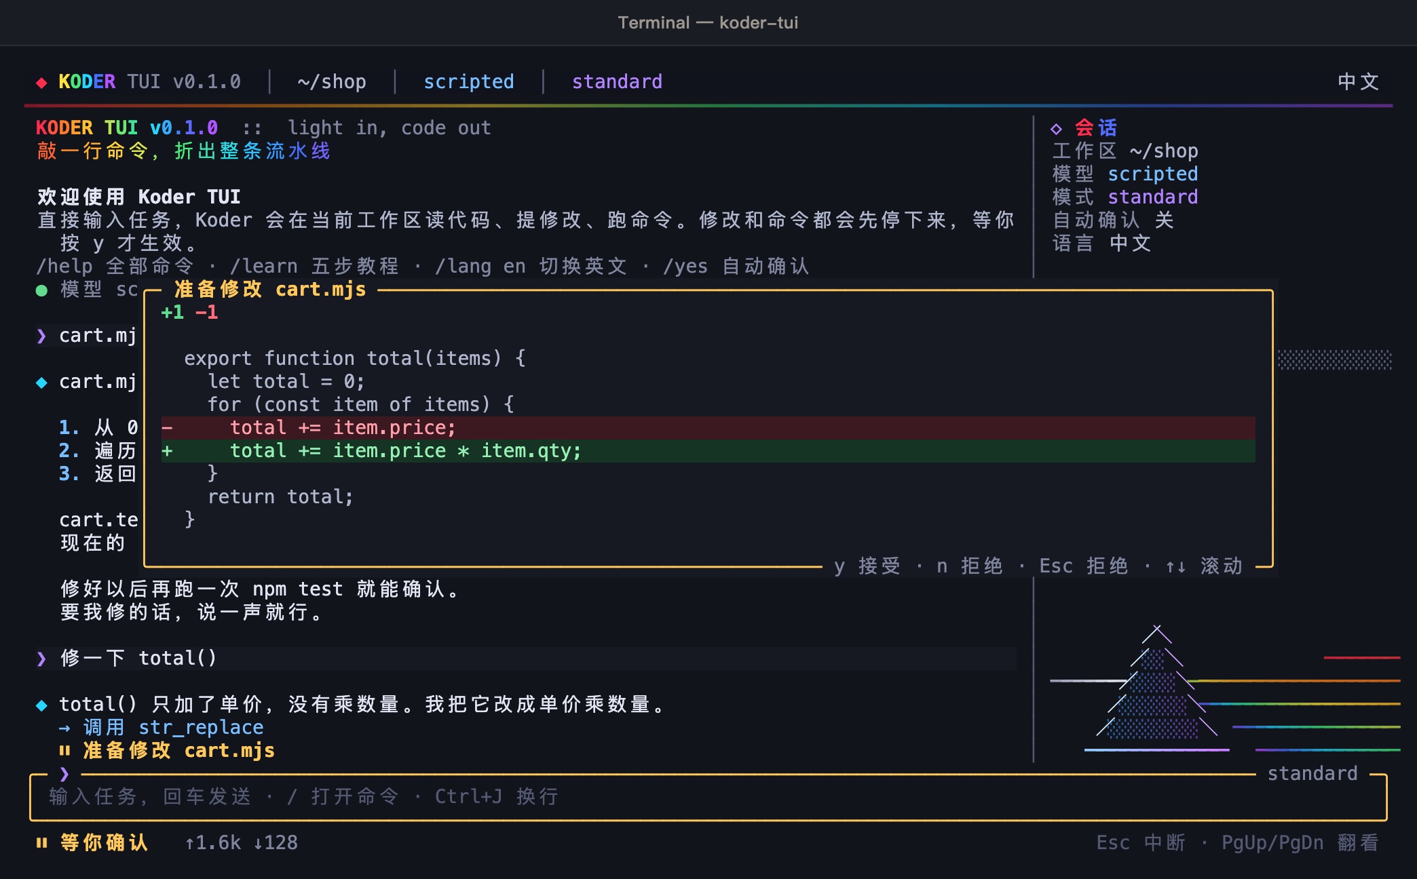This screenshot has width=1417, height=879.
Task: Select the 中文 language indicator in header
Action: 1358,81
